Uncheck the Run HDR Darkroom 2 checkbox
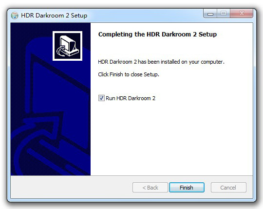 [x=101, y=98]
